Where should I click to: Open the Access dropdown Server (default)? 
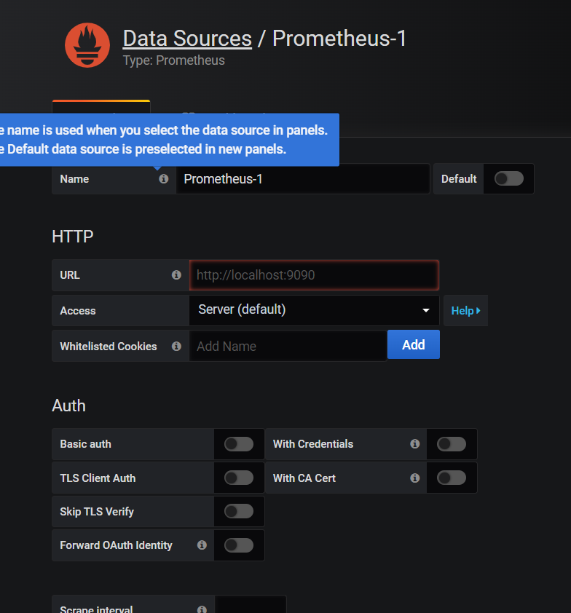click(x=314, y=310)
